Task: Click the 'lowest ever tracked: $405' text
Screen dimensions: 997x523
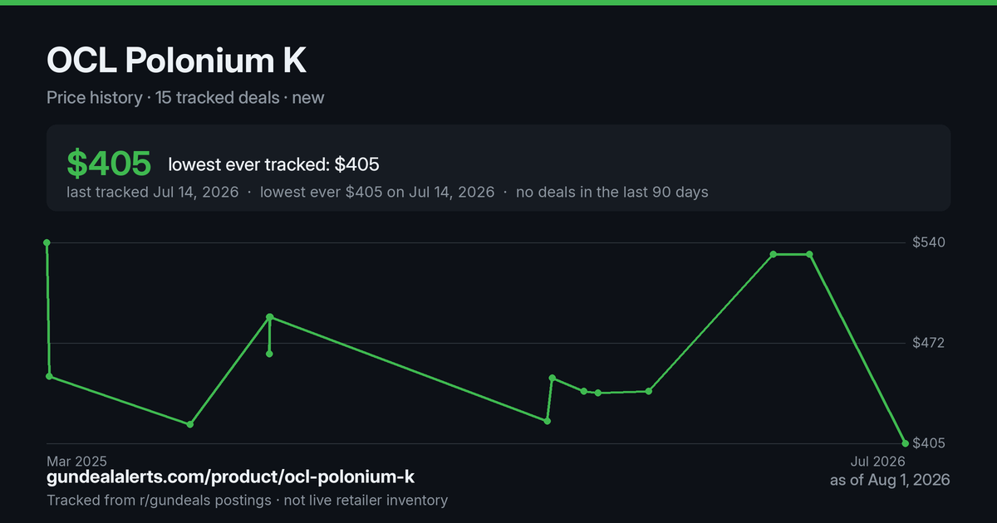Action: pyautogui.click(x=273, y=165)
